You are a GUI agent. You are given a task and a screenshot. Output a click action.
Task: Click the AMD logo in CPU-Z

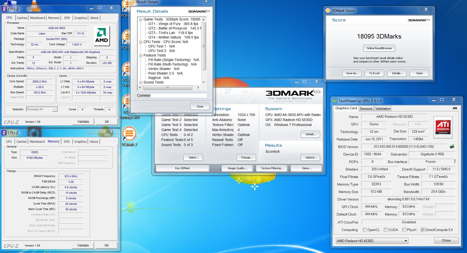pyautogui.click(x=102, y=36)
